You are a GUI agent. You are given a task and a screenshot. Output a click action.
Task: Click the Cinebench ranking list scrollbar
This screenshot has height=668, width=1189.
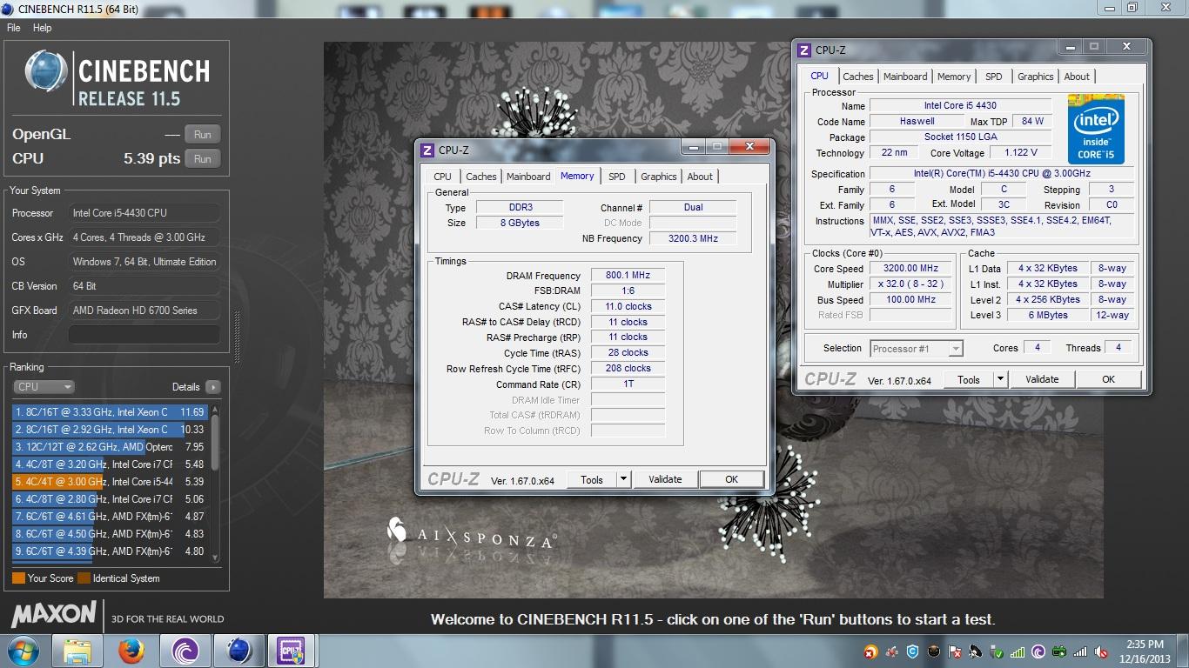point(215,483)
